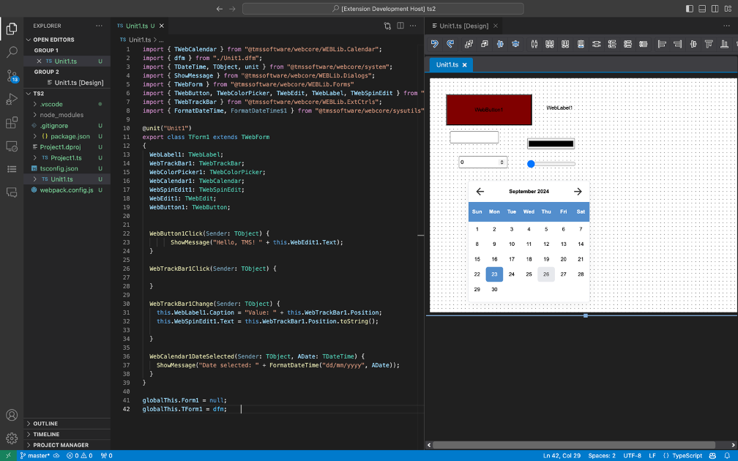Click the Copilot status icon
The height and width of the screenshot is (461, 738).
point(712,455)
